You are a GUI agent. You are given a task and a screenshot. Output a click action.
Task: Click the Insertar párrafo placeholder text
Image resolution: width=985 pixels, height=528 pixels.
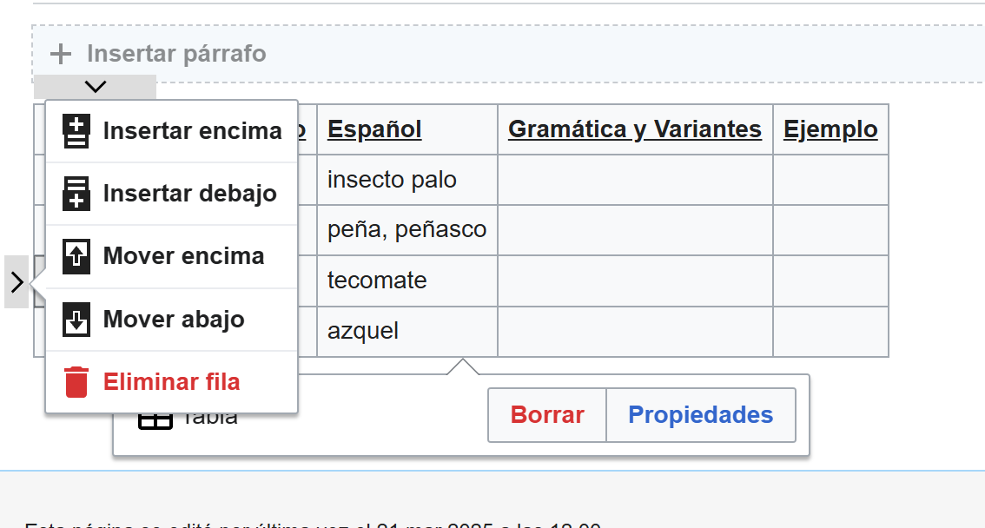click(x=176, y=54)
